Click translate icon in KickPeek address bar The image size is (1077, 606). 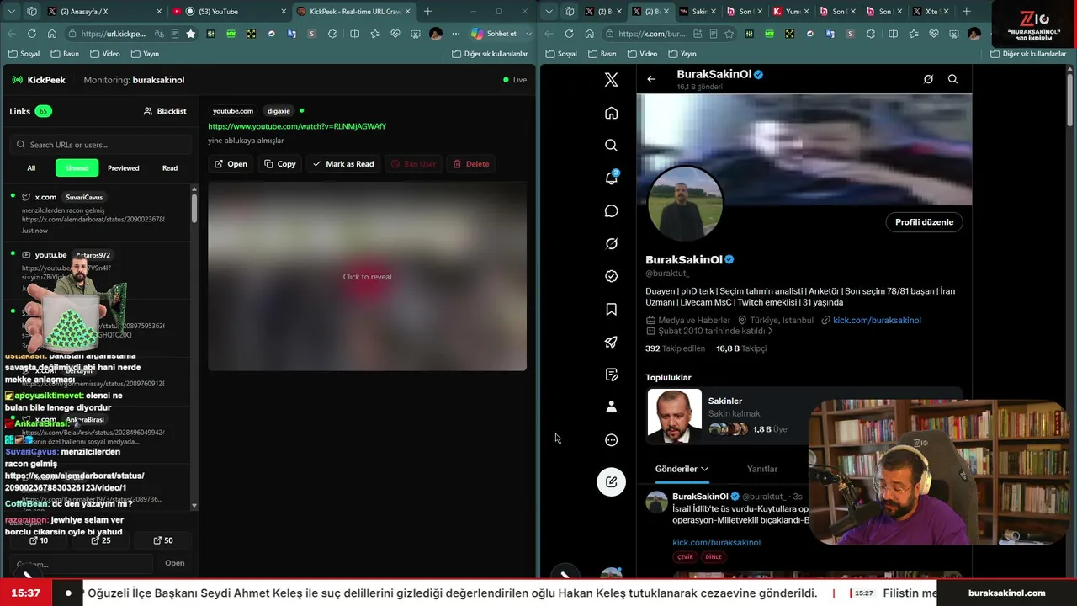tap(159, 34)
